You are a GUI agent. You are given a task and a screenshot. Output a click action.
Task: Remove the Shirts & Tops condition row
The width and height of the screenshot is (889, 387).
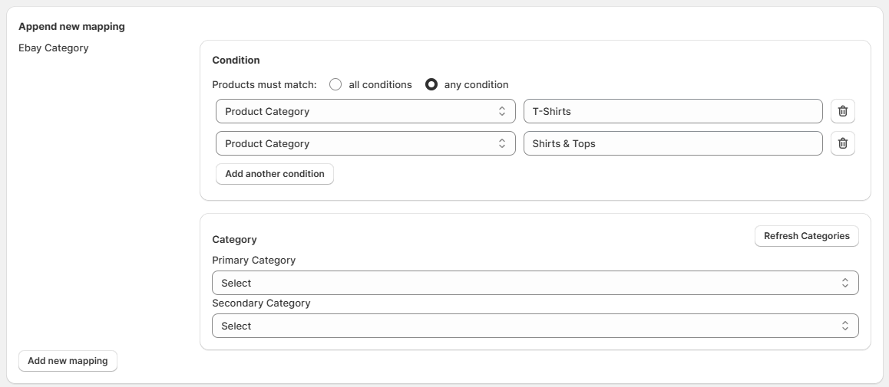(842, 143)
